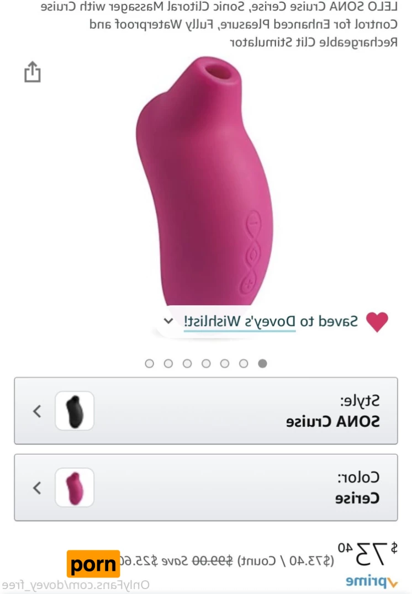
Task: Click the chevron in the Color row
Action: pyautogui.click(x=37, y=487)
